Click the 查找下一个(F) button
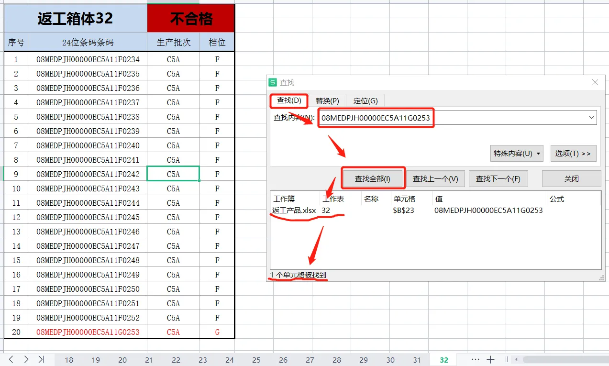This screenshot has width=609, height=366. 498,178
